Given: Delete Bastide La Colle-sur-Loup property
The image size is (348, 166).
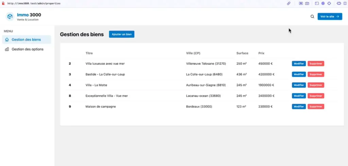Looking at the screenshot, I should 316,75.
